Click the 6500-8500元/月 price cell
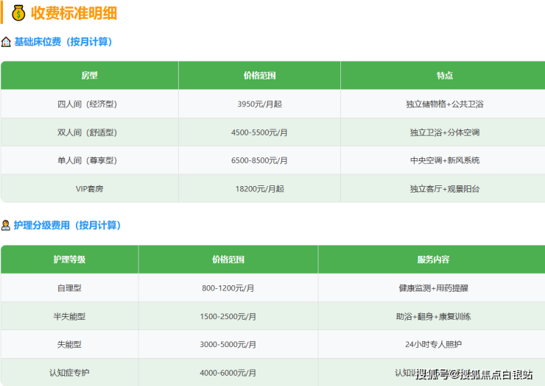545x386 pixels. click(x=259, y=160)
